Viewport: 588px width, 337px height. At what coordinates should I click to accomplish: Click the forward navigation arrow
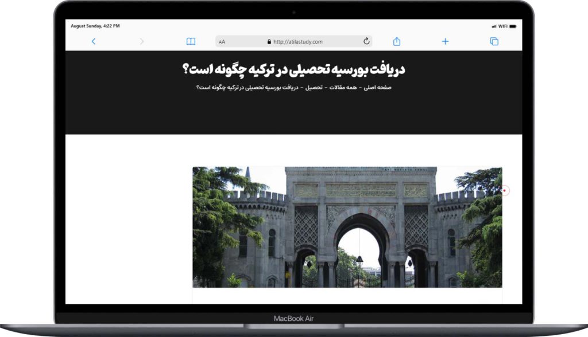click(x=142, y=41)
